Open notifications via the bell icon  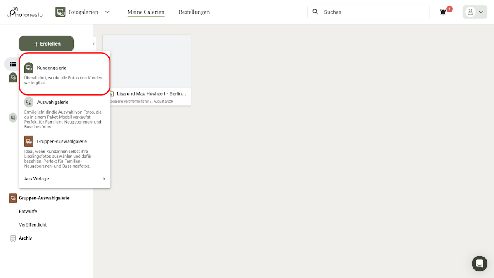tap(443, 12)
